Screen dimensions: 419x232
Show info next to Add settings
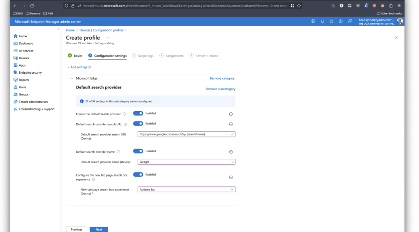[90, 67]
